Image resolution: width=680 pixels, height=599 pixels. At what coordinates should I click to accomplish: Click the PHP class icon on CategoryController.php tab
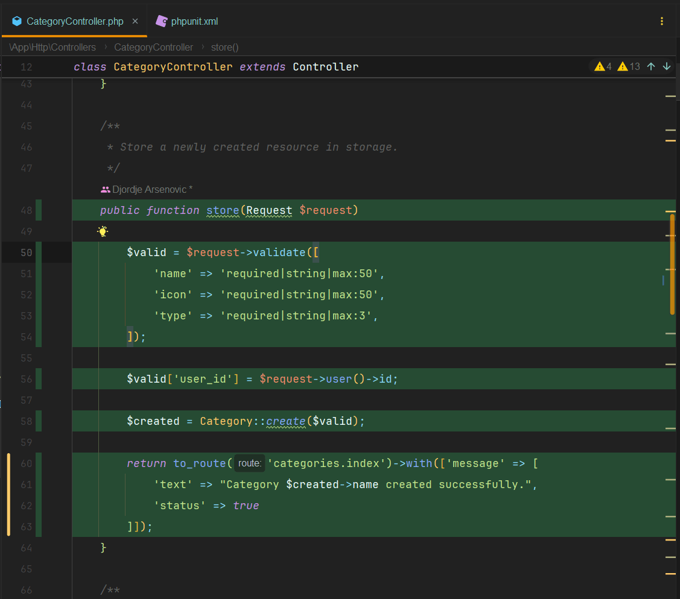pos(17,20)
